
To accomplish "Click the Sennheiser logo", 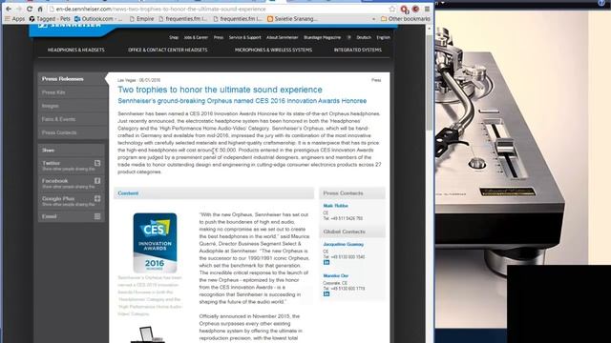I will point(70,25).
